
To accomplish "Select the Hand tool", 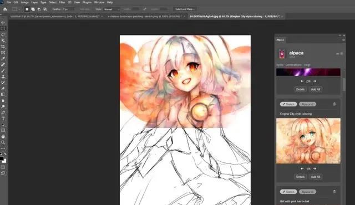I will point(3,136).
